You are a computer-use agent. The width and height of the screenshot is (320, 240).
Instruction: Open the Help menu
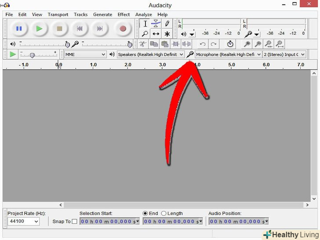pos(163,15)
